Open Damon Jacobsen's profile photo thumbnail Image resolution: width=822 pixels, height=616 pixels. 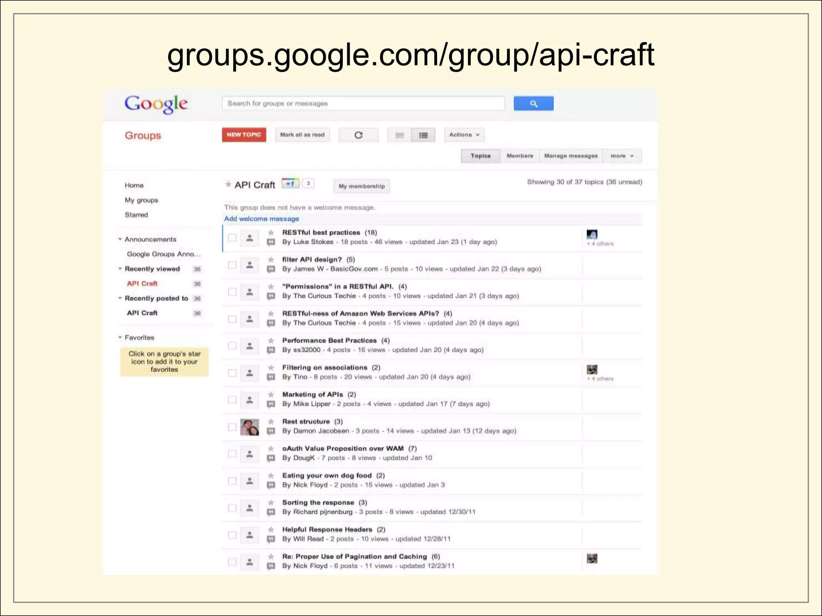[249, 427]
